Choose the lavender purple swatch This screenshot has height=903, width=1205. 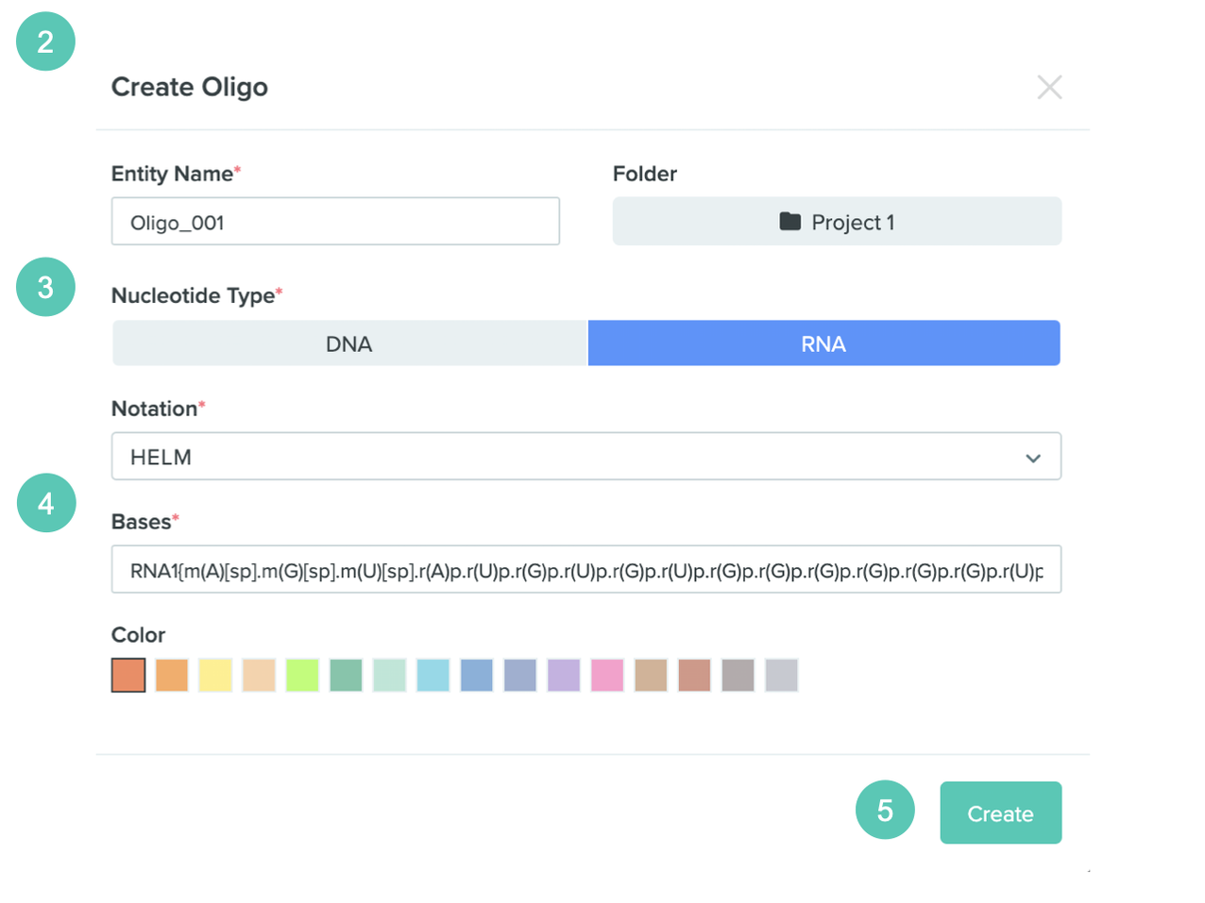pos(564,676)
